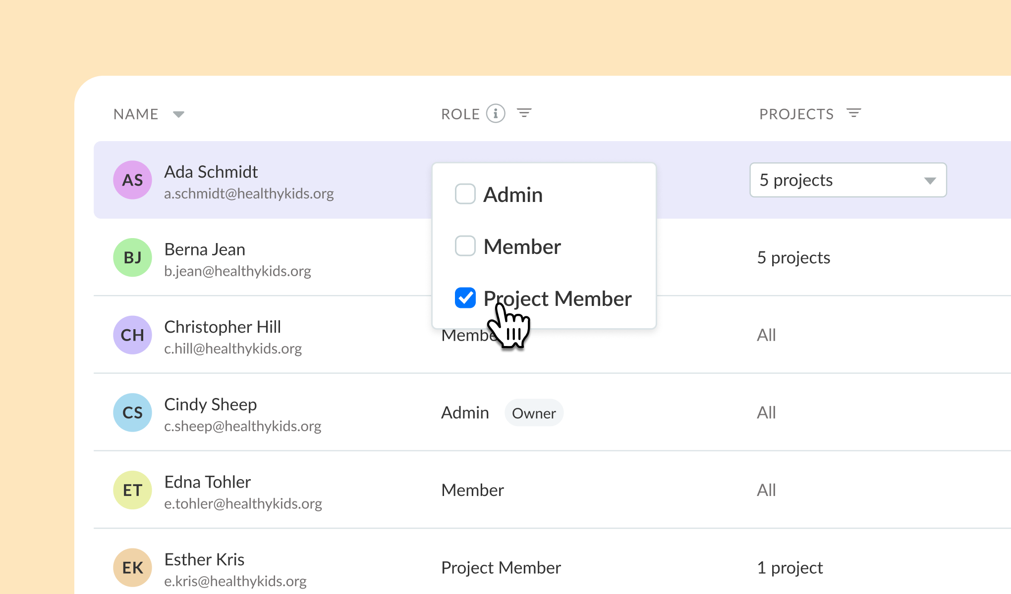Click the Owner badge for Cindy Sheep
The height and width of the screenshot is (594, 1011).
533,413
